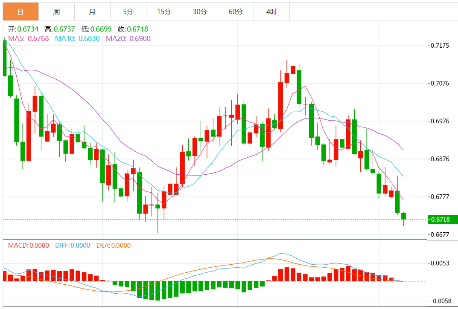Switch to the 月 monthly tab
This screenshot has width=458, height=309.
click(x=92, y=12)
